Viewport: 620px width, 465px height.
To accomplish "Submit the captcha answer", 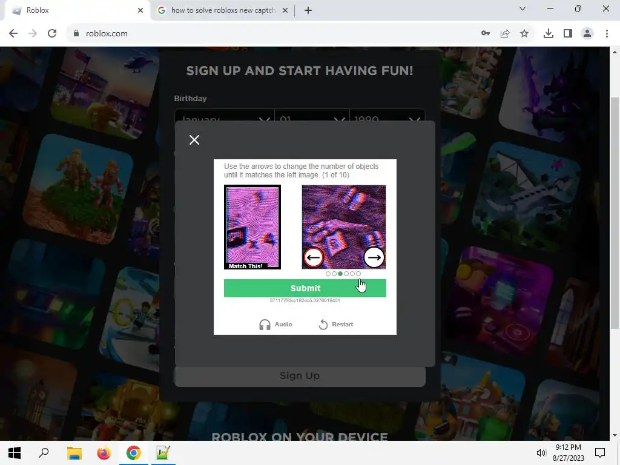I will point(305,288).
